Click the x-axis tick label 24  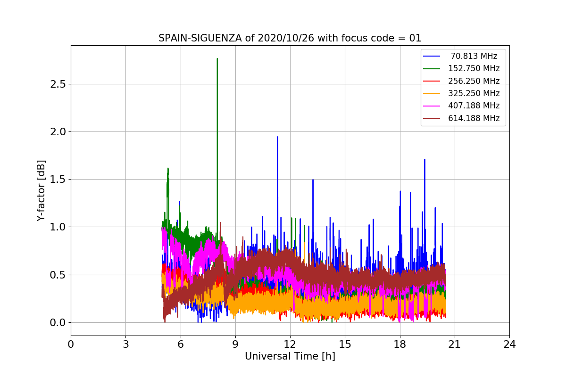pos(509,344)
